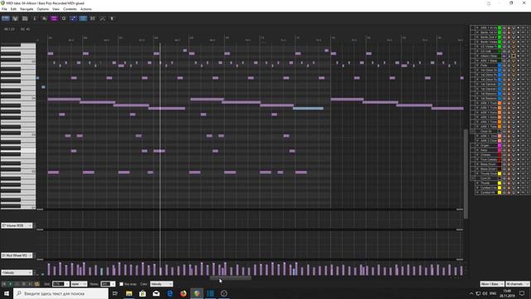Toggle the purple toolbar button
Image resolution: width=531 pixels, height=299 pixels.
[x=54, y=18]
